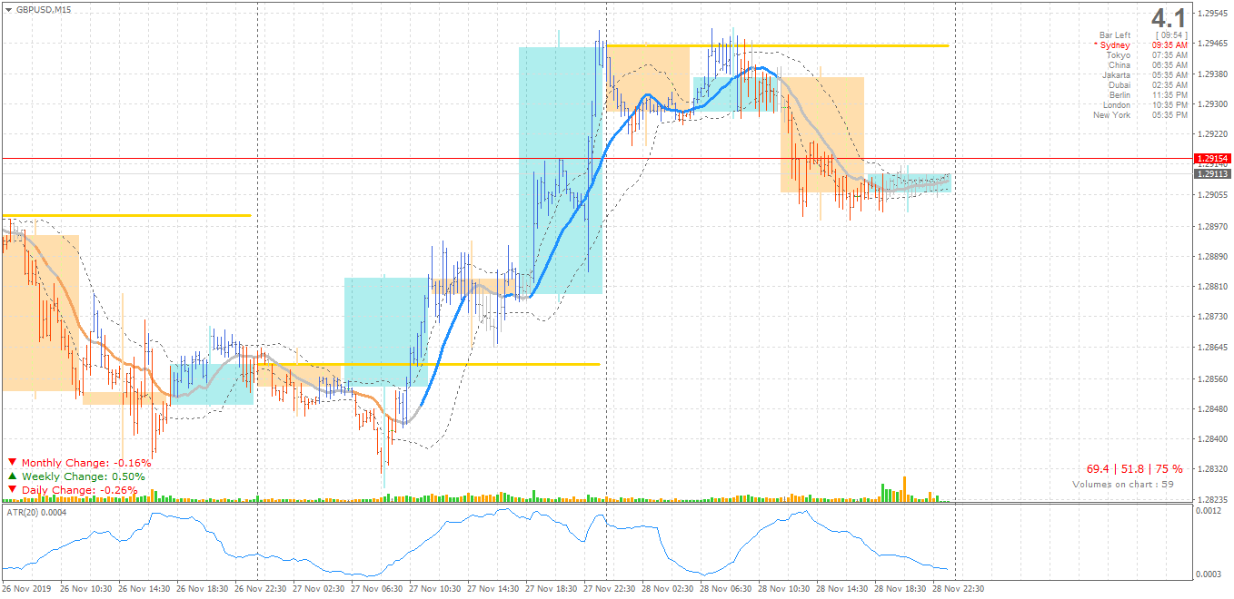
Task: Click the 07:35 AM Tokyo time
Action: tap(1169, 55)
